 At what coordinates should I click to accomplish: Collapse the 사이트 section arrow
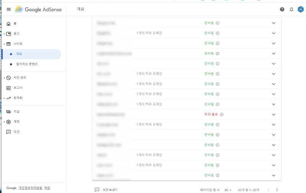click(x=4, y=44)
